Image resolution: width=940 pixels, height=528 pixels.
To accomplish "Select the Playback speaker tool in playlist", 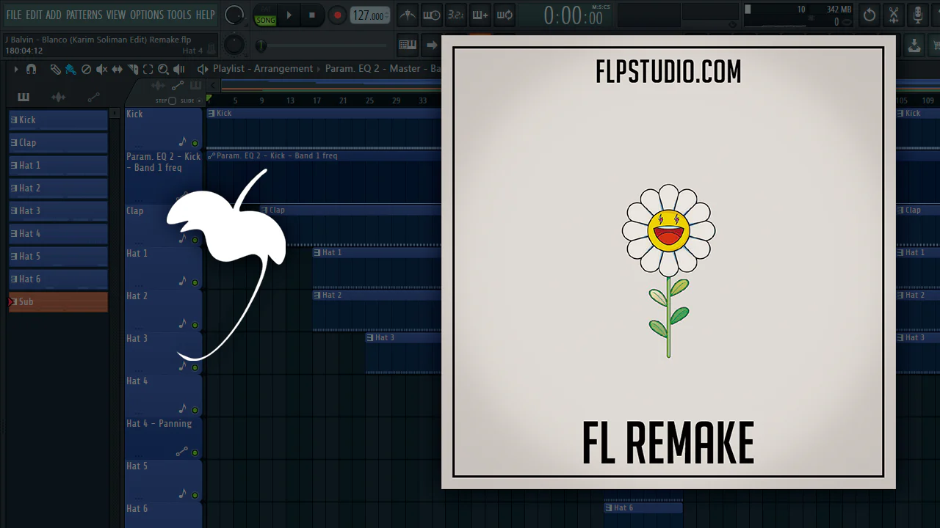I will click(178, 69).
